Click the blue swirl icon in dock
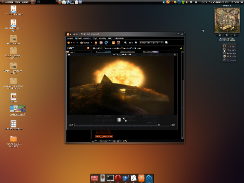Viewport: 244px width, 183px height. click(x=149, y=178)
